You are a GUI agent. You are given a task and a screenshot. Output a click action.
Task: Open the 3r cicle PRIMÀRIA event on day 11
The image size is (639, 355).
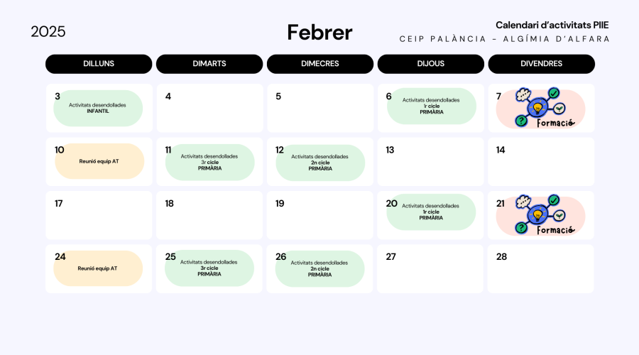[x=209, y=162]
